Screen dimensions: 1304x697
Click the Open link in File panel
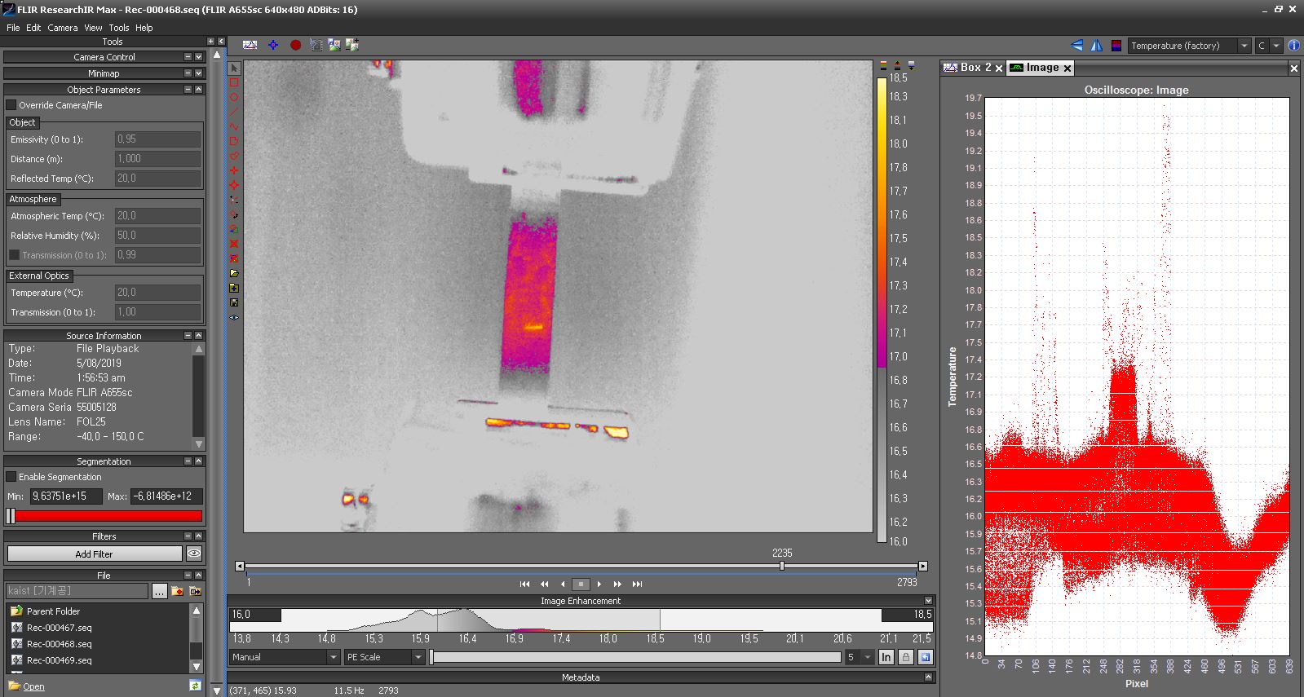33,686
